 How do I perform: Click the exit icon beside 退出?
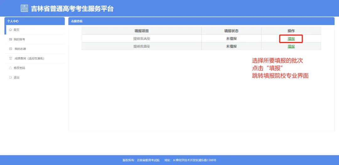(10, 78)
